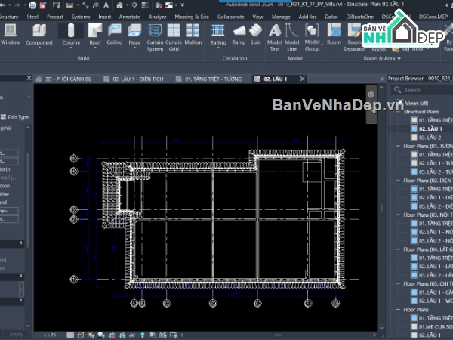Screen dimensions: 453x340
Task: Click the Apply button in Properties
Action: [x=16, y=334]
